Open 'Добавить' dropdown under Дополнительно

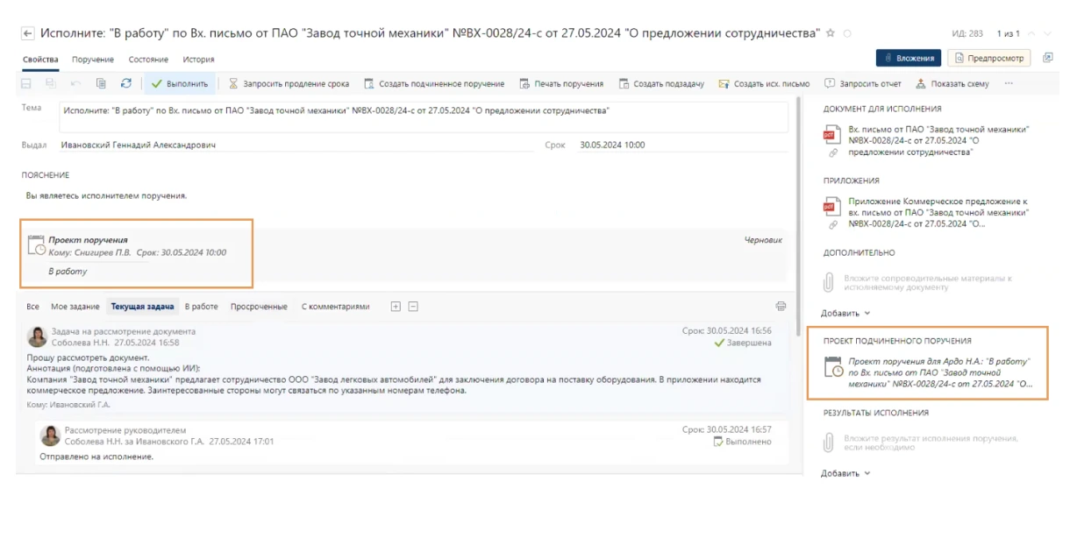point(845,313)
